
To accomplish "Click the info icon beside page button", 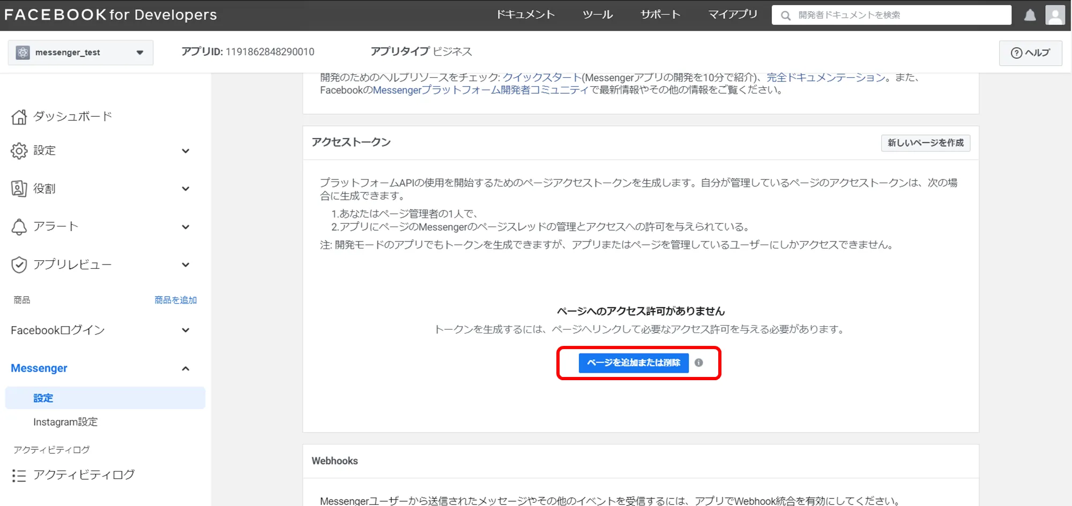I will pyautogui.click(x=698, y=362).
